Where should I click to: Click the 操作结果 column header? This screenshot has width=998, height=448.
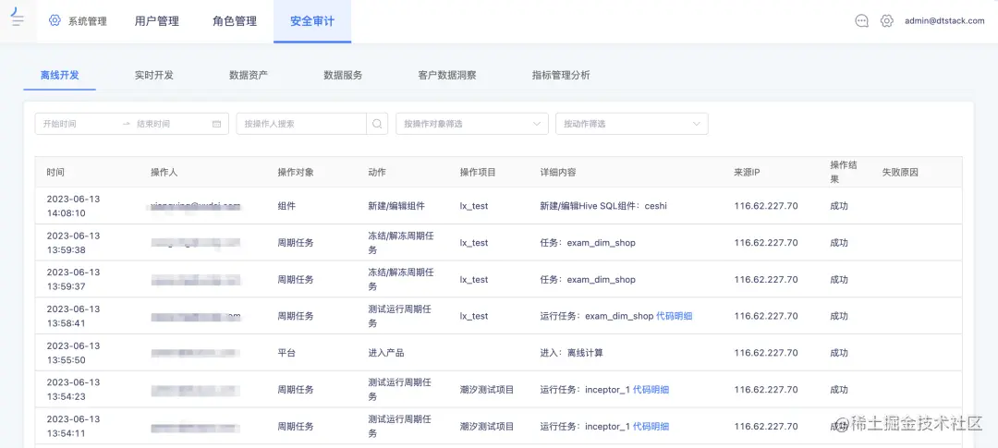coord(844,172)
